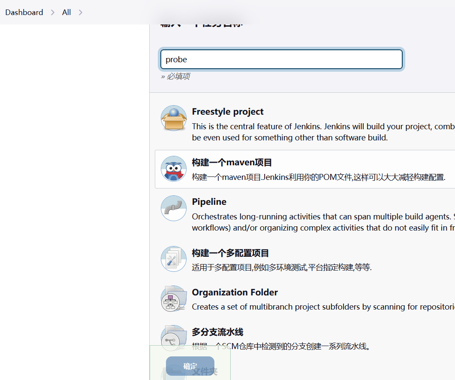Click the Freestyle description about central feature
Image resolution: width=455 pixels, height=380 pixels.
click(x=323, y=132)
